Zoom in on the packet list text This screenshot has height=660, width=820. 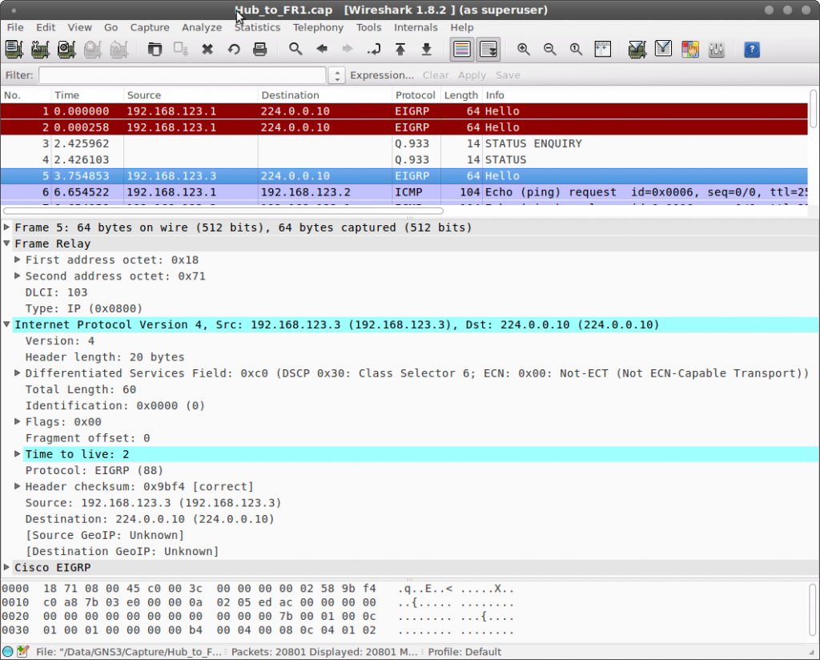[x=523, y=49]
